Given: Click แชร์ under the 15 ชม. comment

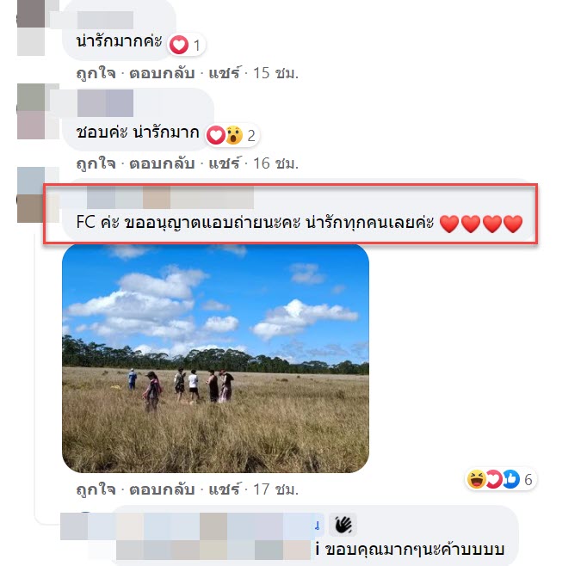Looking at the screenshot, I should pyautogui.click(x=225, y=73).
